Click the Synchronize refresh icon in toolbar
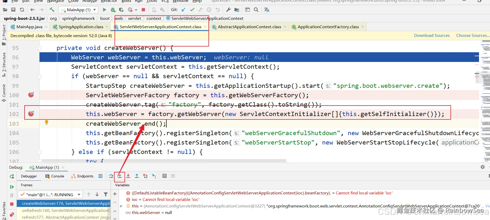Viewport: 490px width, 220px height. click(x=22, y=10)
